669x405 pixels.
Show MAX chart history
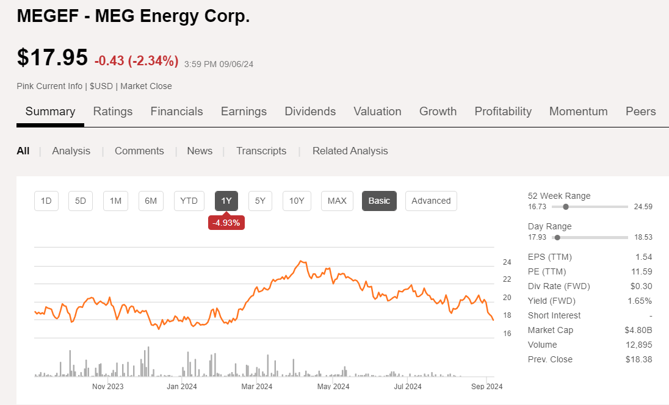336,201
